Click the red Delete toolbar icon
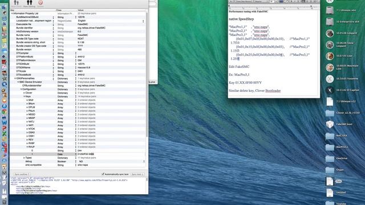Screen dimensions: 365x205 40,3
